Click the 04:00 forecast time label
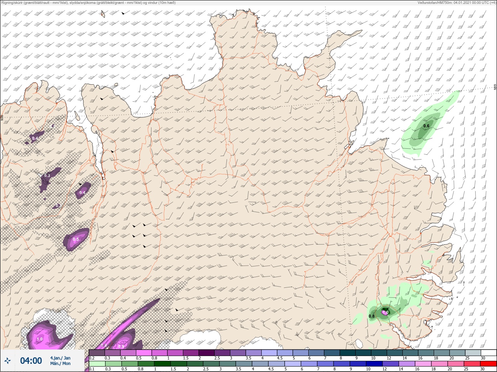 point(31,361)
